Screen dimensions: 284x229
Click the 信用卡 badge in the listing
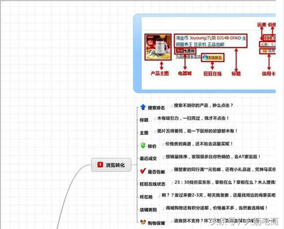[268, 51]
